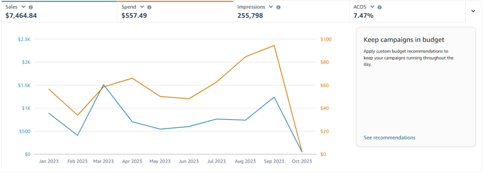
Task: Select the Sales metric card
Action: click(x=59, y=11)
